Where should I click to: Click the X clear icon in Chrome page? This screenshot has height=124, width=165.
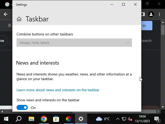coord(10,25)
